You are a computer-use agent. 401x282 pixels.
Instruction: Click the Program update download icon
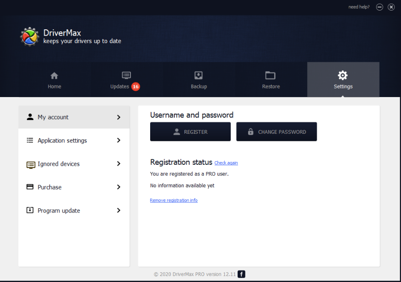pyautogui.click(x=30, y=210)
